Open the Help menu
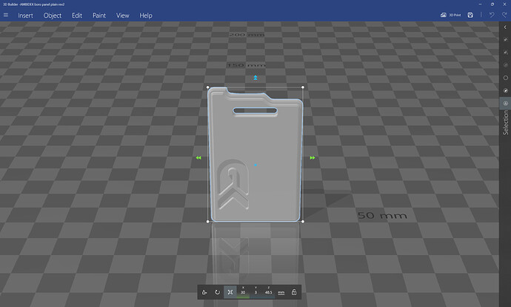This screenshot has width=511, height=307. (146, 16)
